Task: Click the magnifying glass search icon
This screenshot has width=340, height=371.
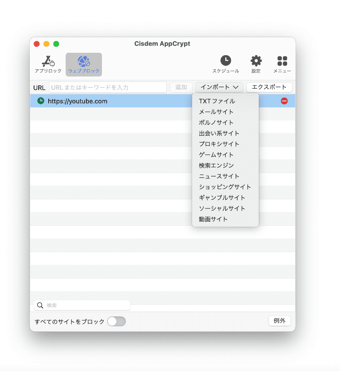Action: click(40, 305)
